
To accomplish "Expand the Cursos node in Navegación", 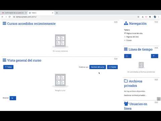I will click(x=129, y=40).
